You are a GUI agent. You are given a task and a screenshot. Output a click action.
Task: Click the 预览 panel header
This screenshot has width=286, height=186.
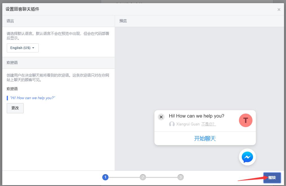coord(123,21)
